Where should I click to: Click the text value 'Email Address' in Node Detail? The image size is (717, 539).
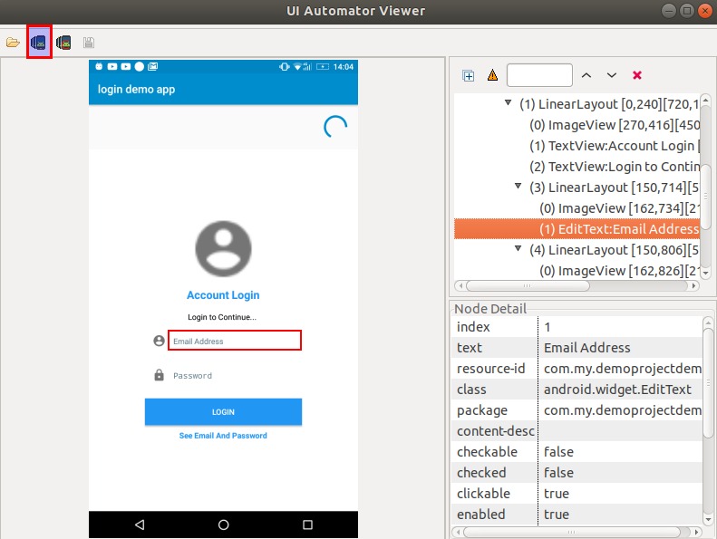[587, 348]
